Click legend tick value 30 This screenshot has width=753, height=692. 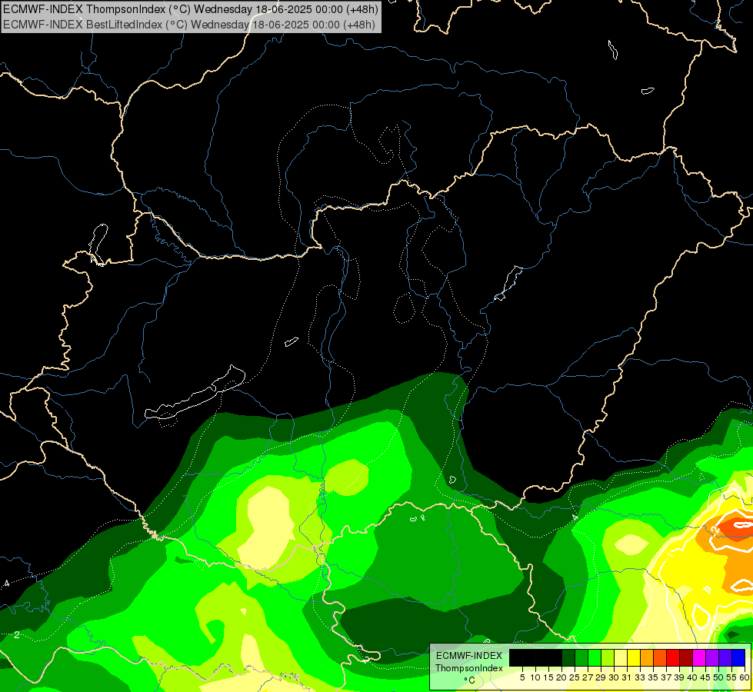[614, 677]
